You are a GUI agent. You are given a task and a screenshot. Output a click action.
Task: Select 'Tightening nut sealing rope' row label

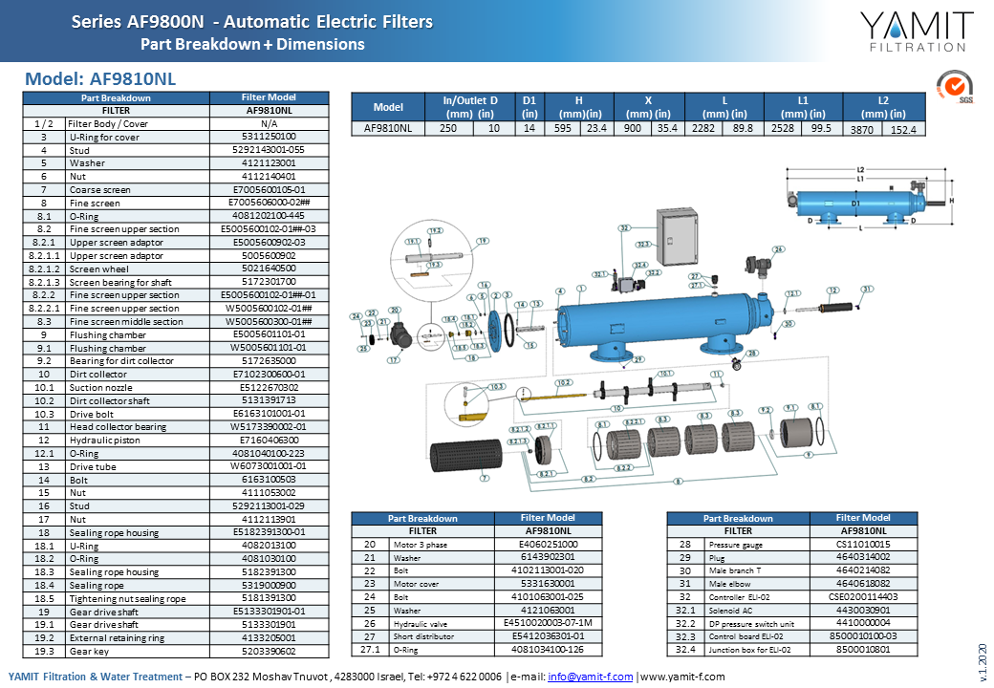pos(127,599)
